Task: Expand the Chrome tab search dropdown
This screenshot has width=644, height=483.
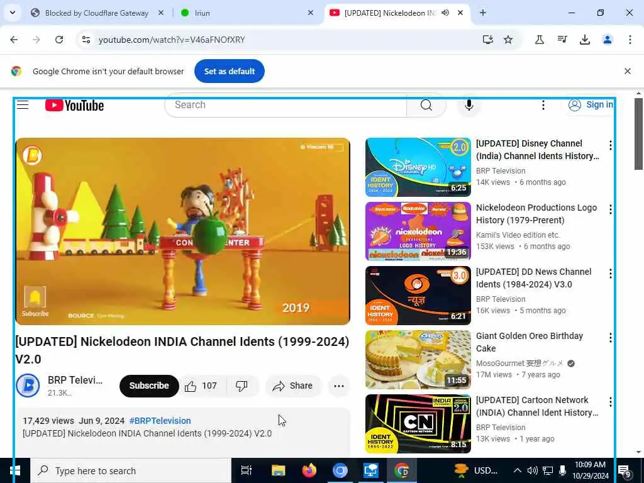Action: click(x=13, y=13)
